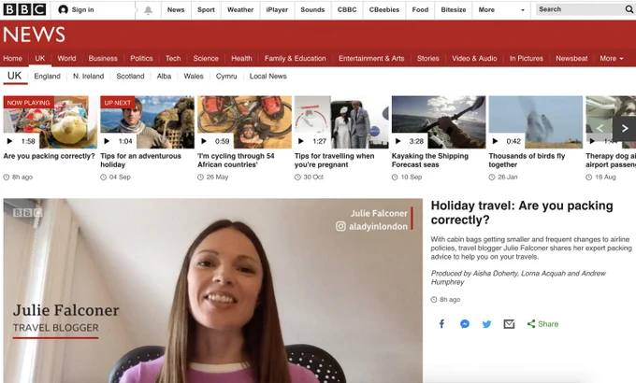The width and height of the screenshot is (636, 383).
Task: Select the Politics section
Action: point(141,58)
